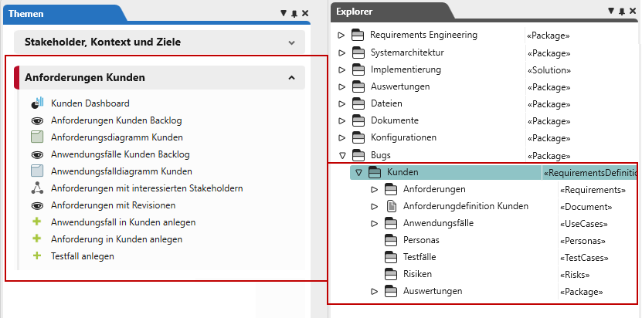Click the document icon of Anforderungdefinition Kunden
Viewport: 642px width, 318px height.
tap(391, 206)
